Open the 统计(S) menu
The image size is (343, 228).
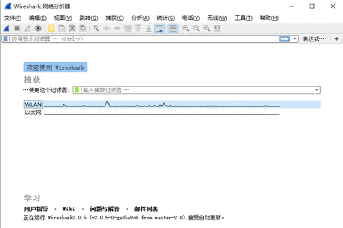pos(165,18)
